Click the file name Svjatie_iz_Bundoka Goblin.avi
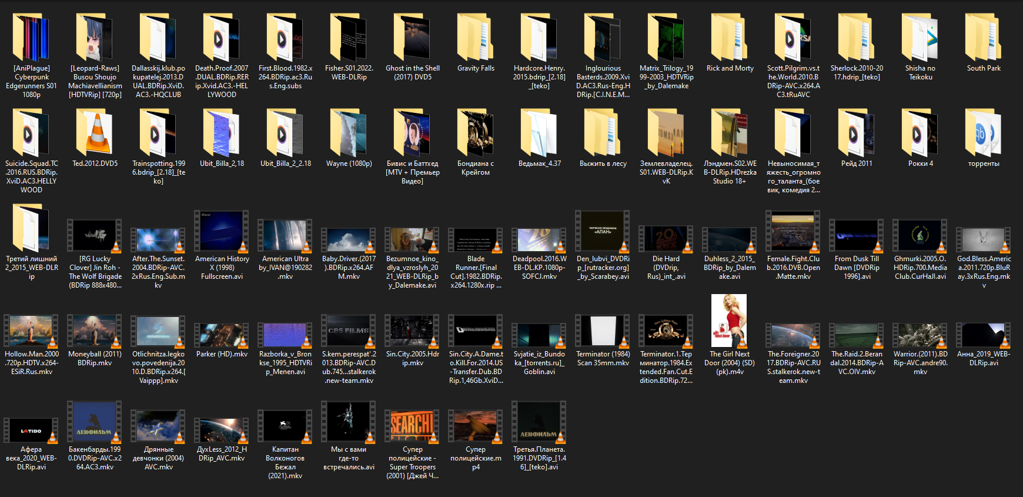1023x497 pixels. click(539, 363)
